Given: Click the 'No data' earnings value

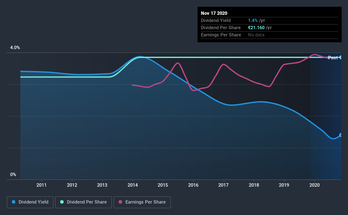Looking at the screenshot, I should point(256,35).
